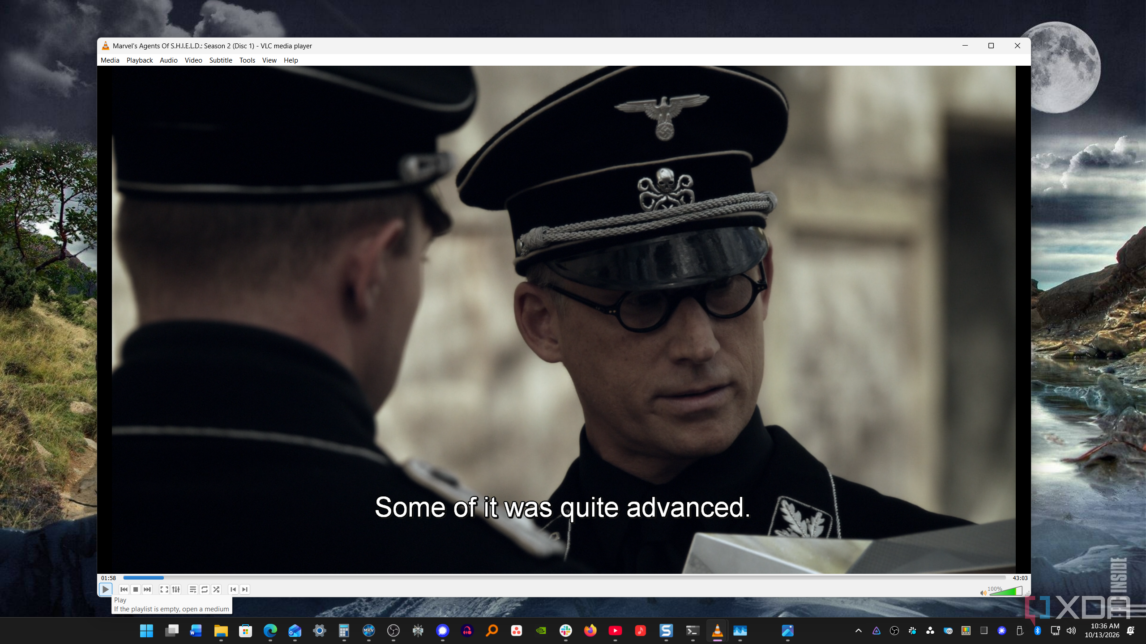Toggle the playlist view icon
This screenshot has height=644, width=1146.
pyautogui.click(x=193, y=589)
